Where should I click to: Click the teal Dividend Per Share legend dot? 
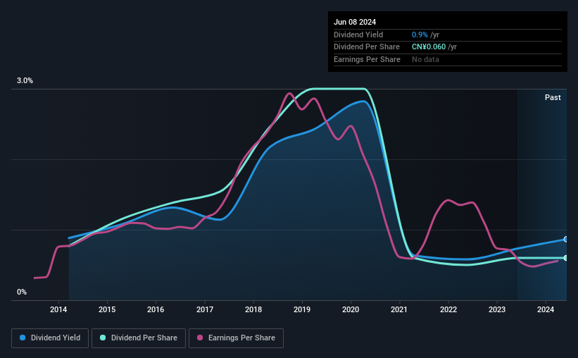103,338
